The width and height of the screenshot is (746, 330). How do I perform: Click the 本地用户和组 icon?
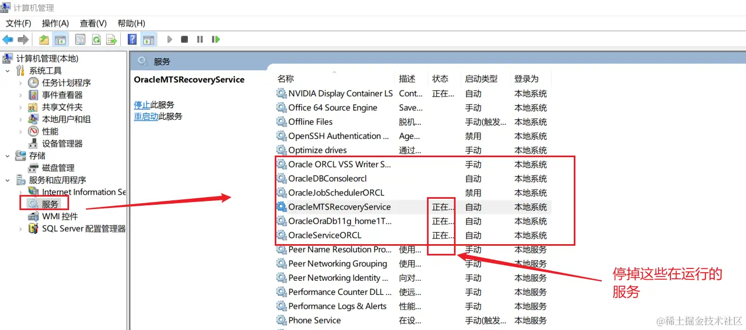(x=33, y=119)
